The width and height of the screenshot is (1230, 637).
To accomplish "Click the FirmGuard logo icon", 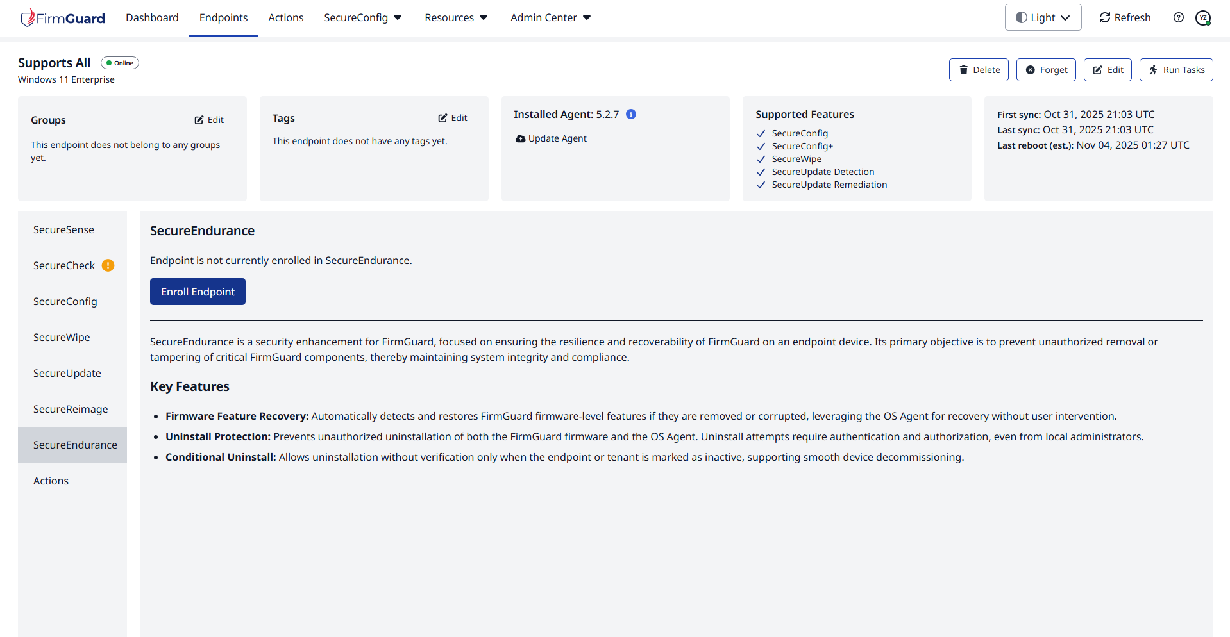I will click(28, 17).
